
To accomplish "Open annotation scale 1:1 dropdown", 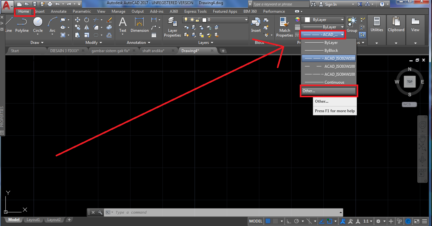I will [368, 221].
